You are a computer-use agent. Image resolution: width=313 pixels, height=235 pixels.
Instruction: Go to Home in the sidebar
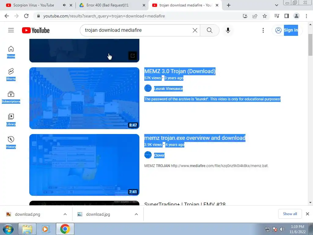coord(11,52)
